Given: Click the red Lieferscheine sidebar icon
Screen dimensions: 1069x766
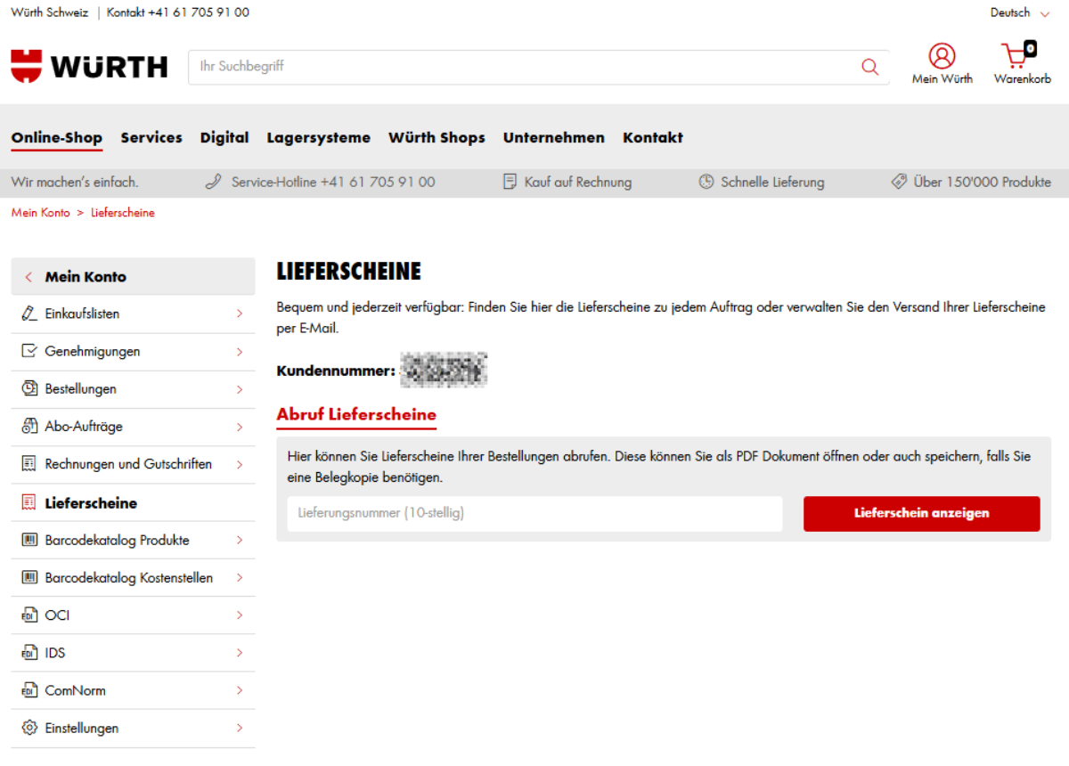Looking at the screenshot, I should point(29,502).
